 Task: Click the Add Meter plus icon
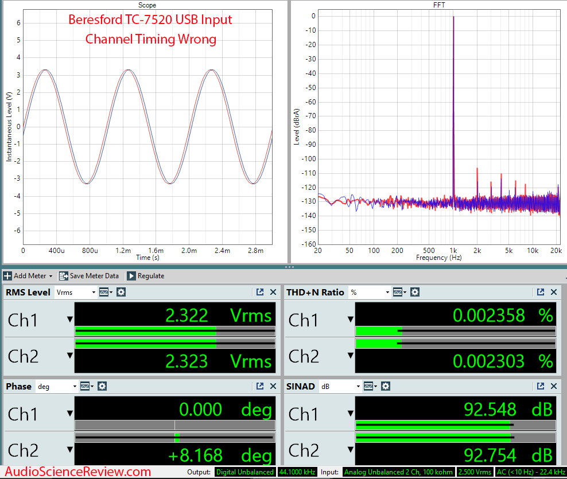point(7,276)
